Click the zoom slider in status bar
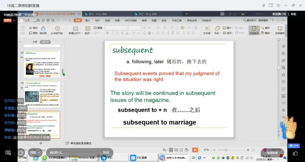 click(226, 150)
